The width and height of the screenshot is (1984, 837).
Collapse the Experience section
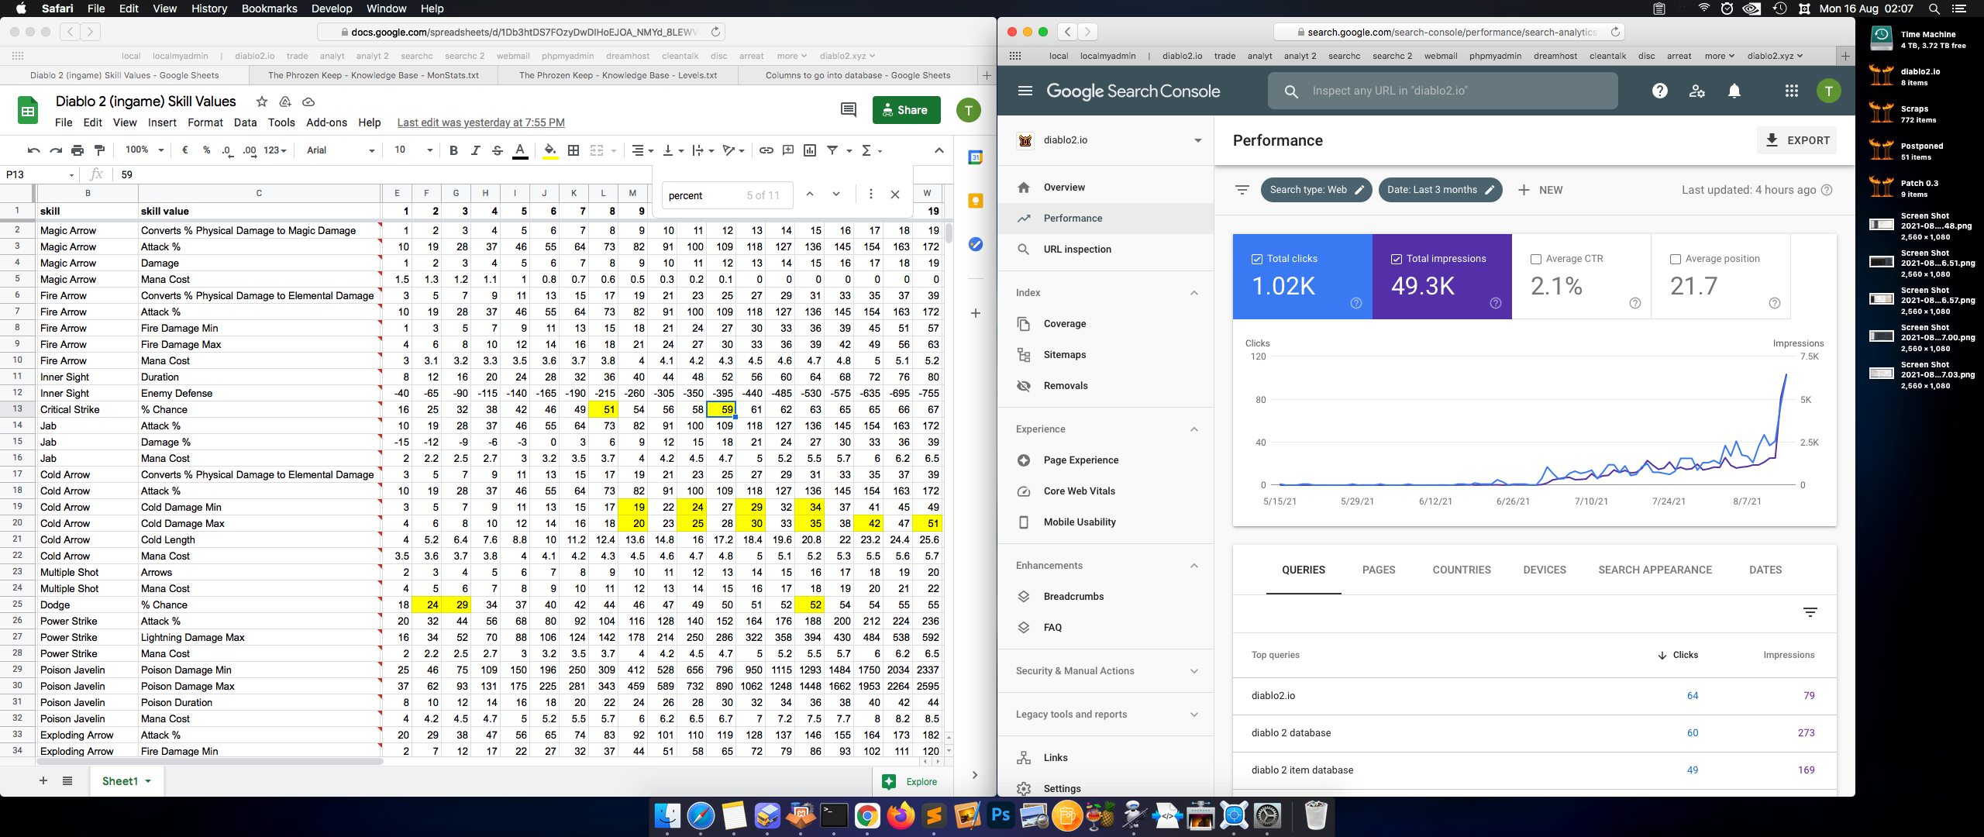(1194, 429)
